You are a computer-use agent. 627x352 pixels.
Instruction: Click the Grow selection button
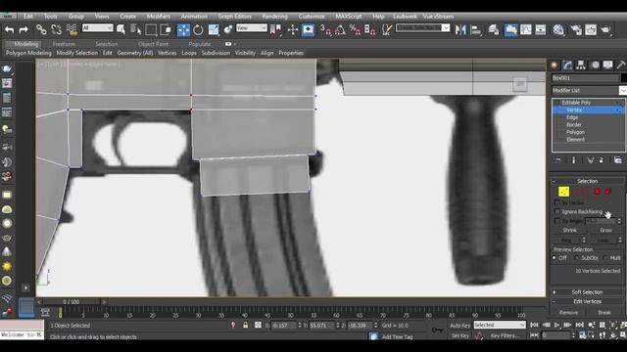[x=605, y=231]
